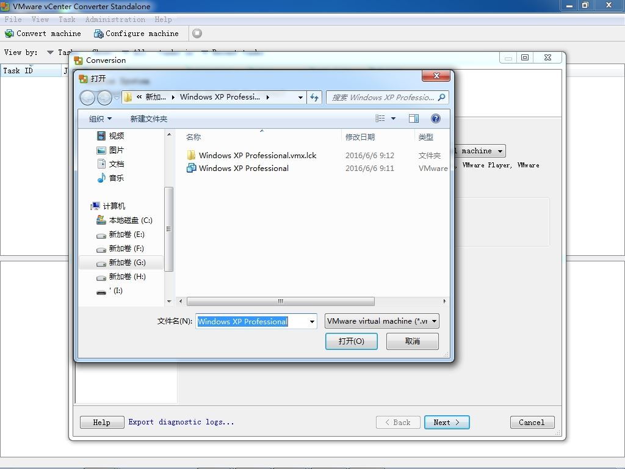The image size is (625, 469).
Task: Click the navigation pane scroll up arrow
Action: tap(169, 135)
